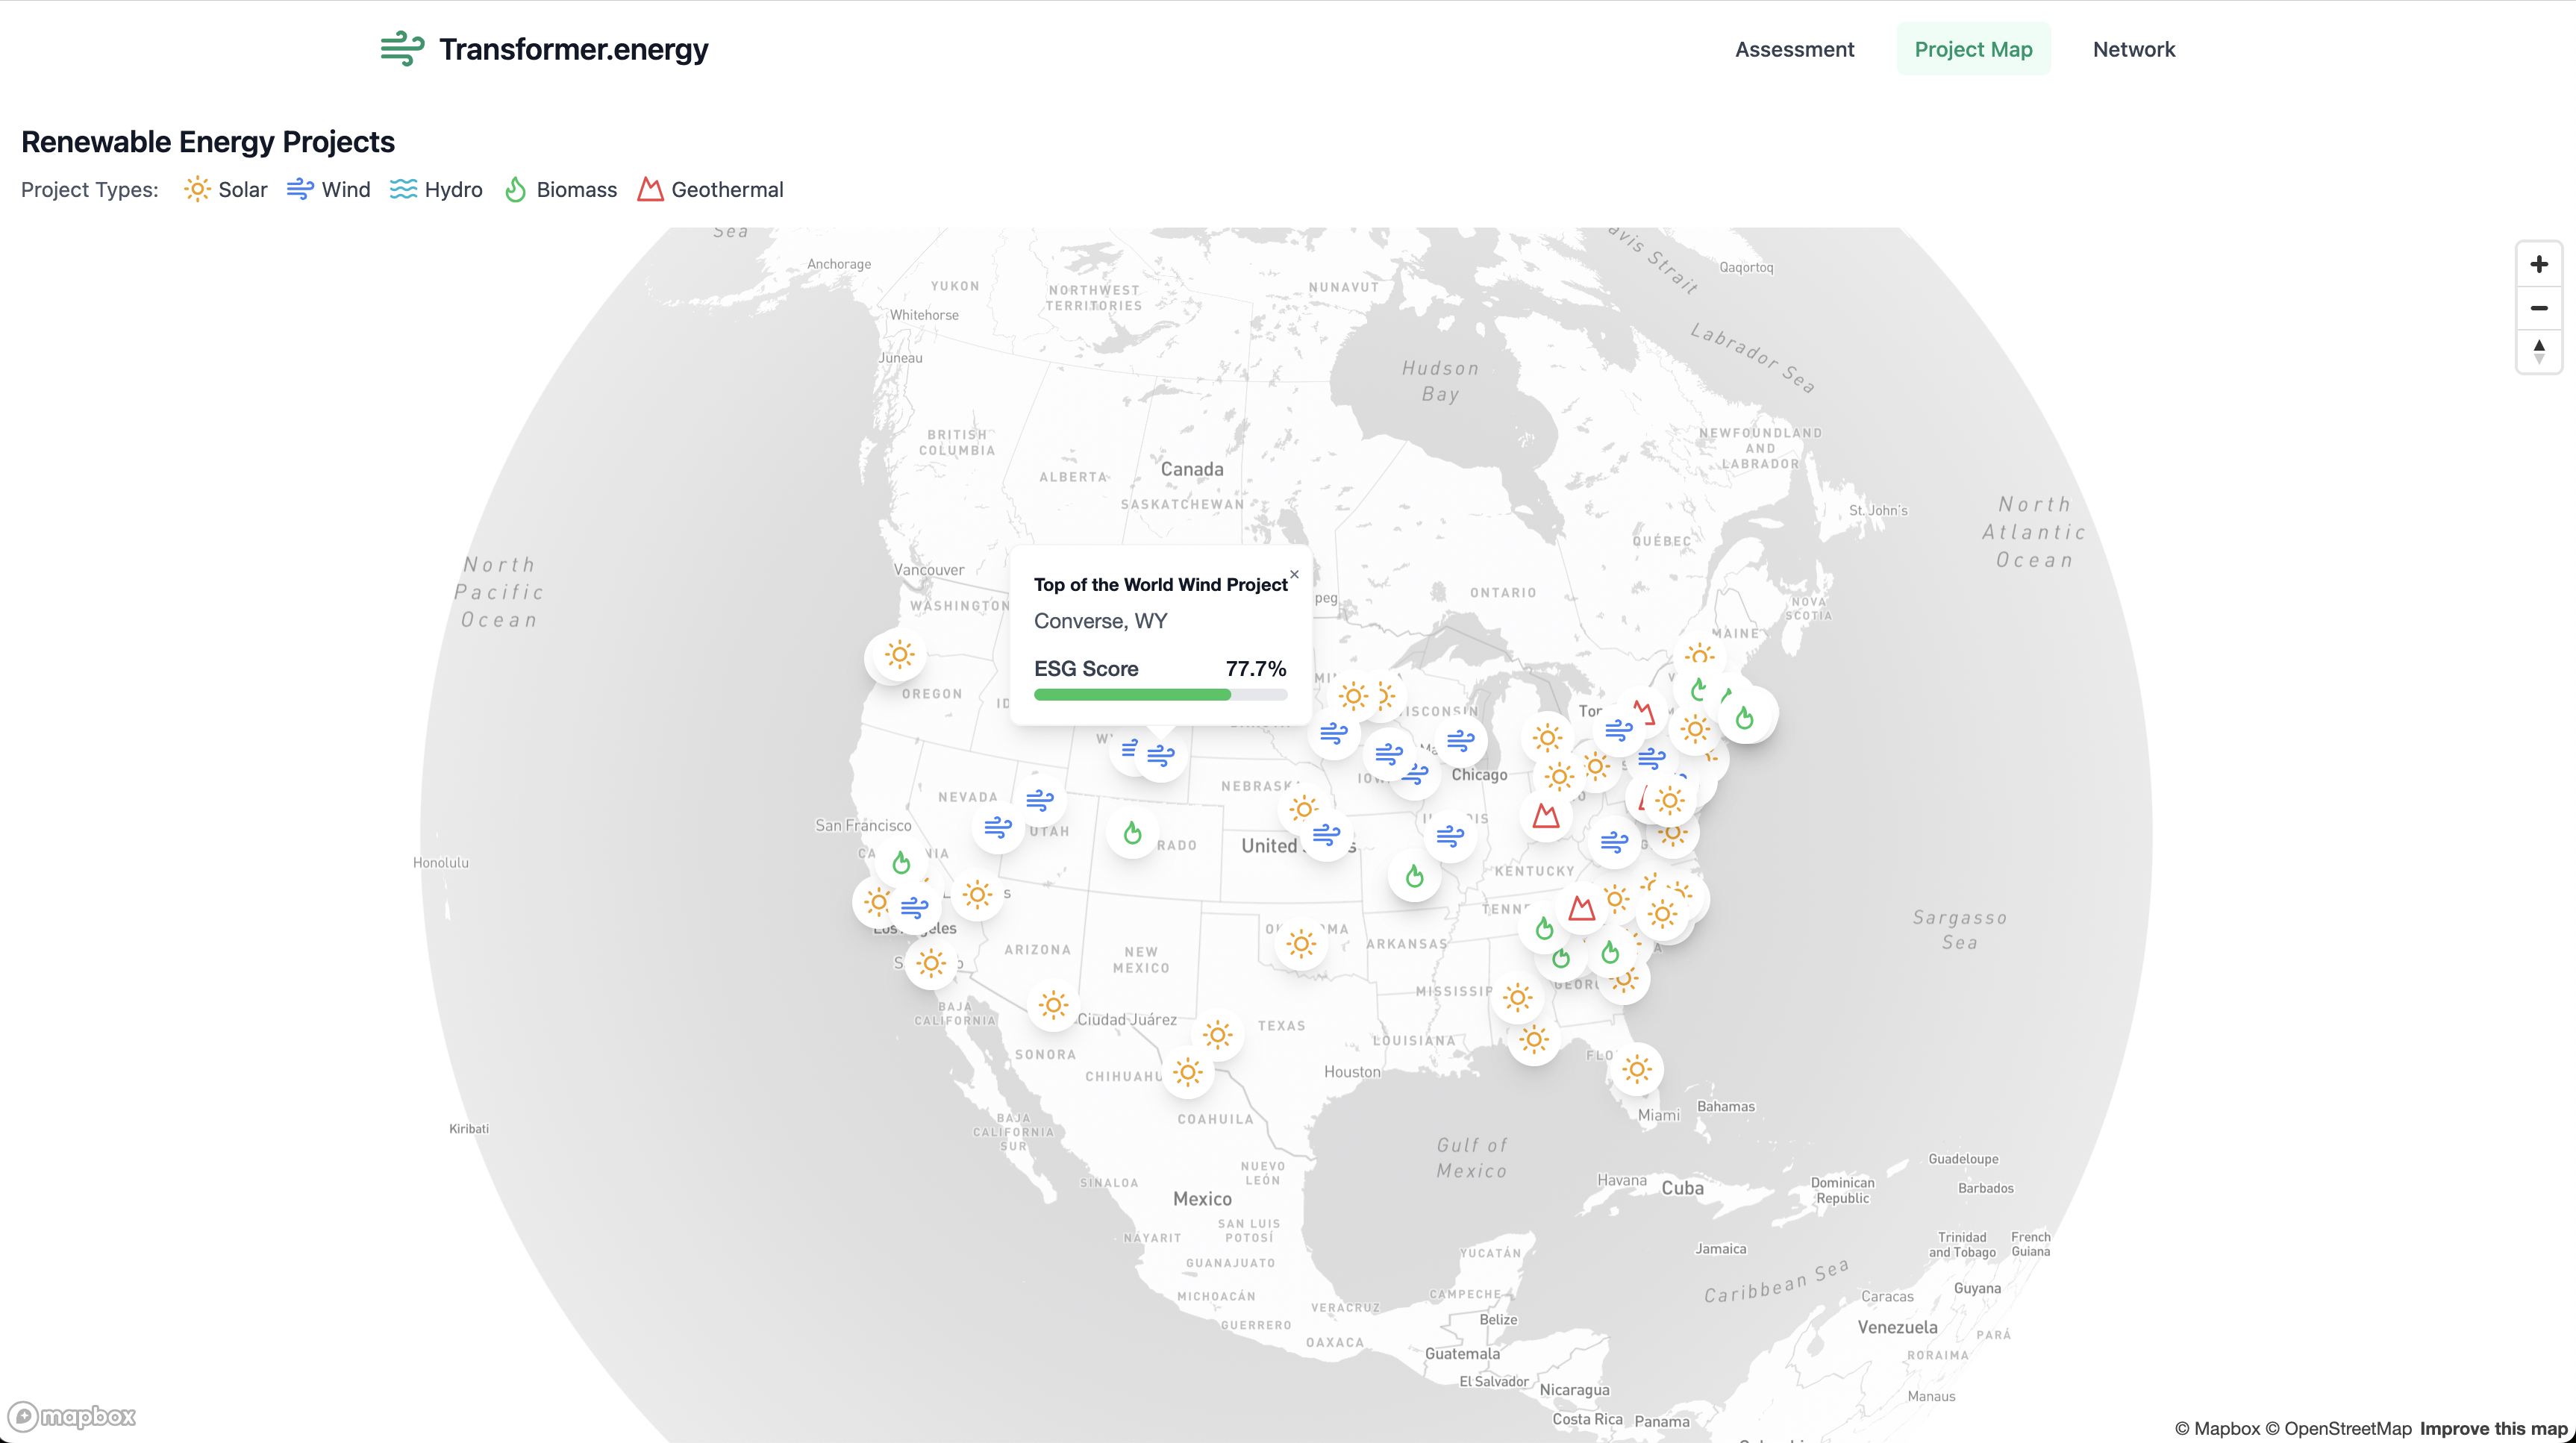The width and height of the screenshot is (2576, 1443).
Task: Open the Assessment tab
Action: pos(1794,49)
